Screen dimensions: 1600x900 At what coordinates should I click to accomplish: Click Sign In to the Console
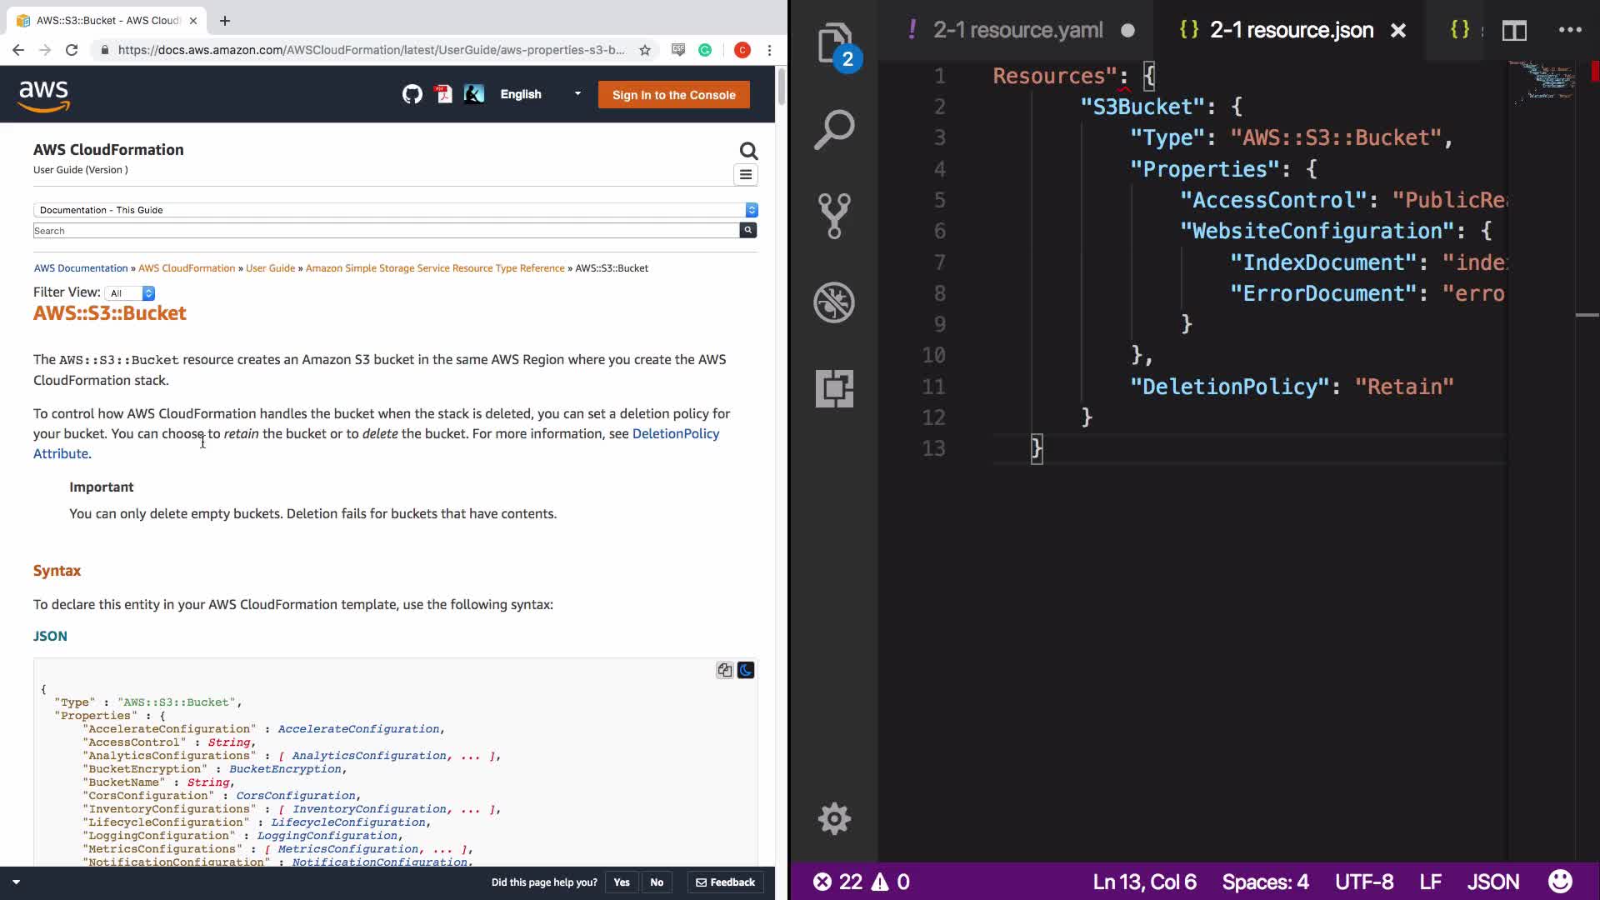(x=673, y=95)
